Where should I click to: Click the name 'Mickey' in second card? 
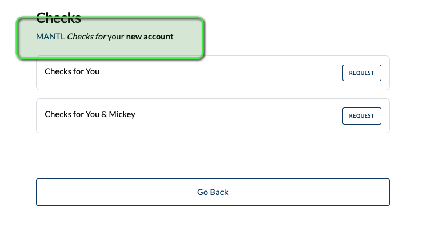tap(122, 114)
